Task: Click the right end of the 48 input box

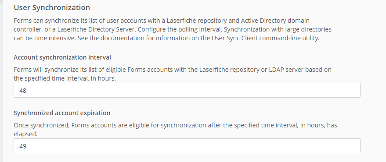Action: 354,90
